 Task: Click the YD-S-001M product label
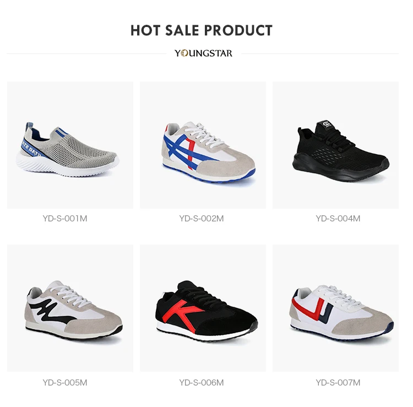65,219
